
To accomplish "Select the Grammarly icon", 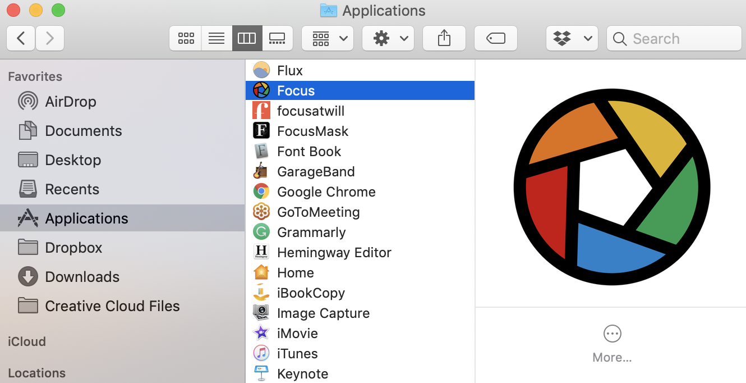I will click(261, 232).
